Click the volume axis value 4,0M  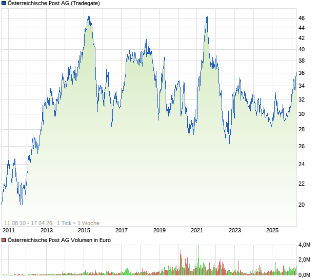tap(304, 245)
